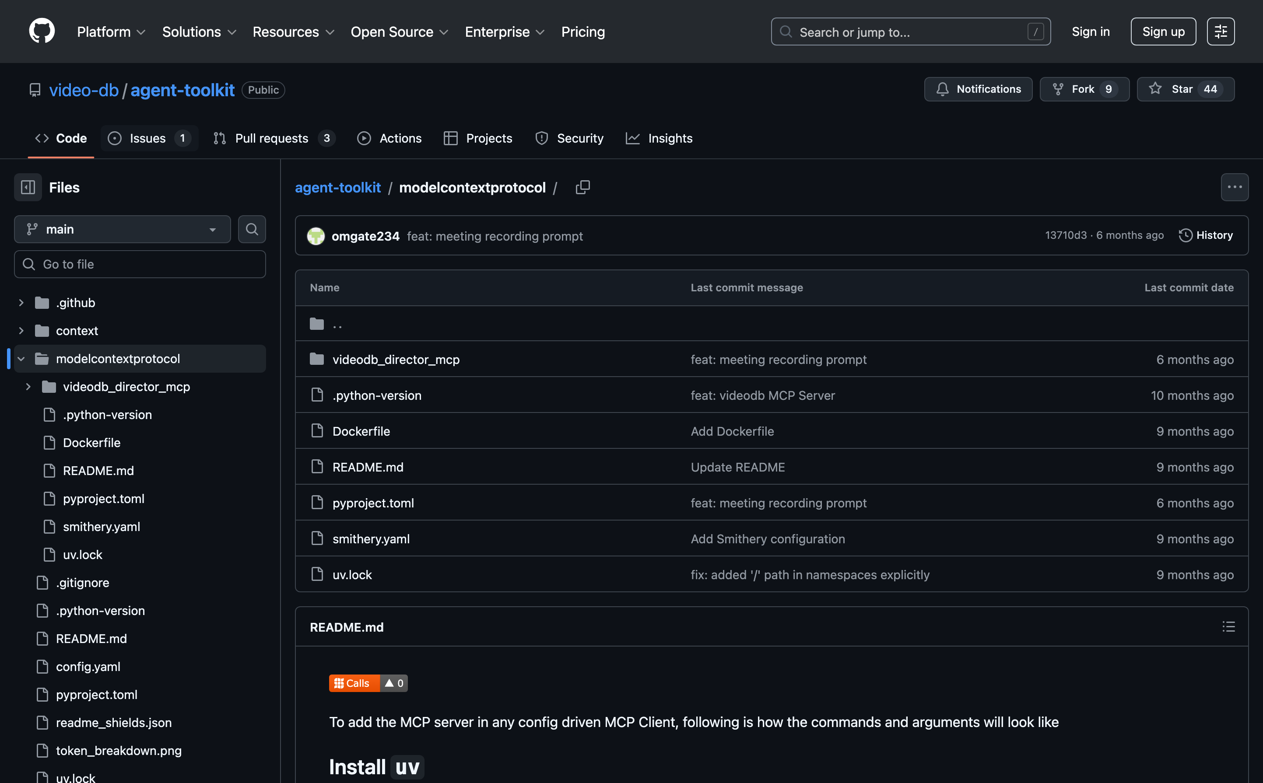Open the main branch selector dropdown
1263x783 pixels.
click(122, 229)
